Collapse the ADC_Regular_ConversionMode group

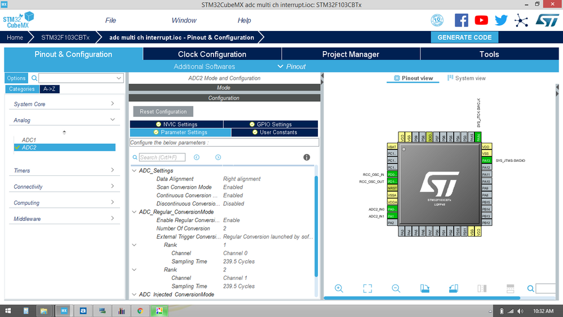(x=134, y=212)
